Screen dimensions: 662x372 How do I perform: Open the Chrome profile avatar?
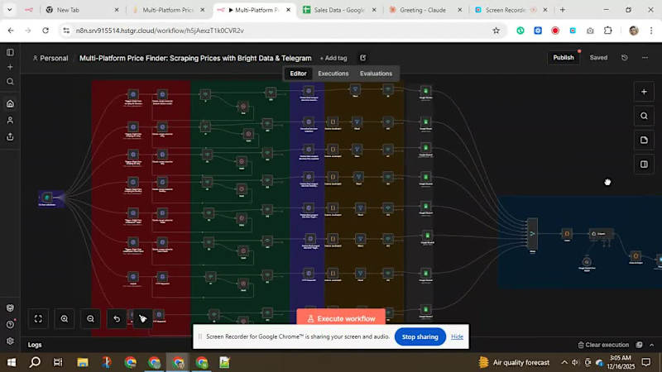[x=633, y=31]
